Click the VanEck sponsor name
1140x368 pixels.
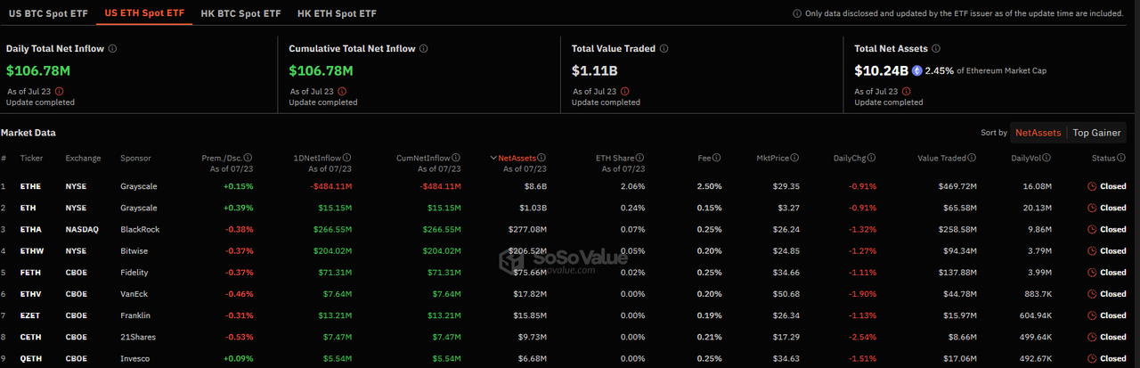[x=135, y=293]
